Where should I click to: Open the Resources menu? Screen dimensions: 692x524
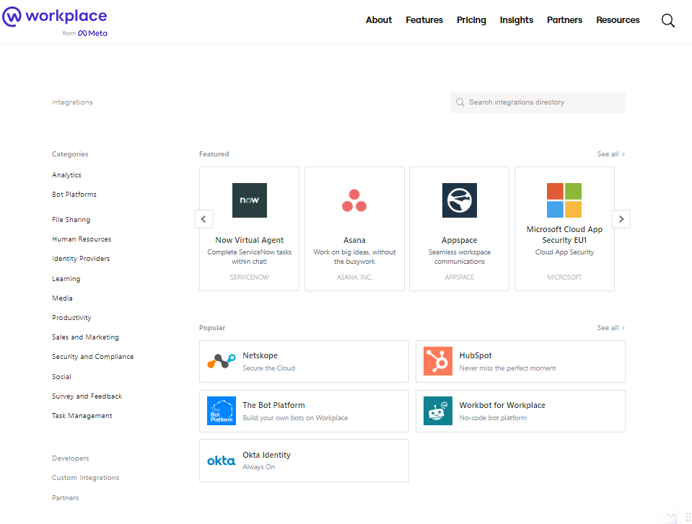tap(618, 20)
